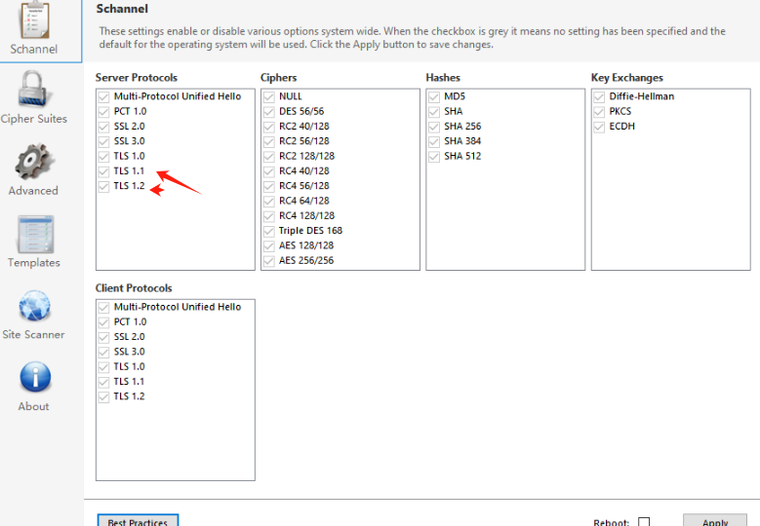Toggle the AES 256/256 cipher
The image size is (760, 526).
tap(269, 261)
